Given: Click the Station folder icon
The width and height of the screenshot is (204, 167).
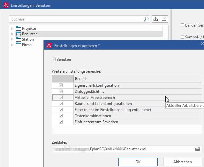Looking at the screenshot, I should click(x=18, y=39).
